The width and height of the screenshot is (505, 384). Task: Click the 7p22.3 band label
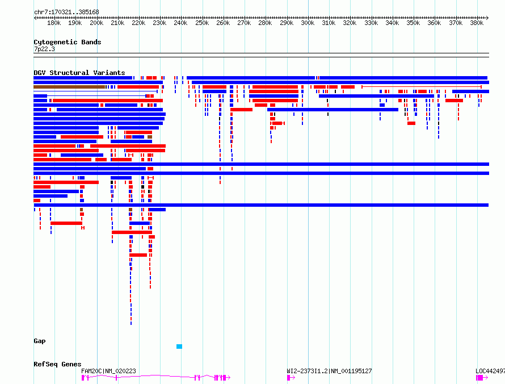coord(44,49)
